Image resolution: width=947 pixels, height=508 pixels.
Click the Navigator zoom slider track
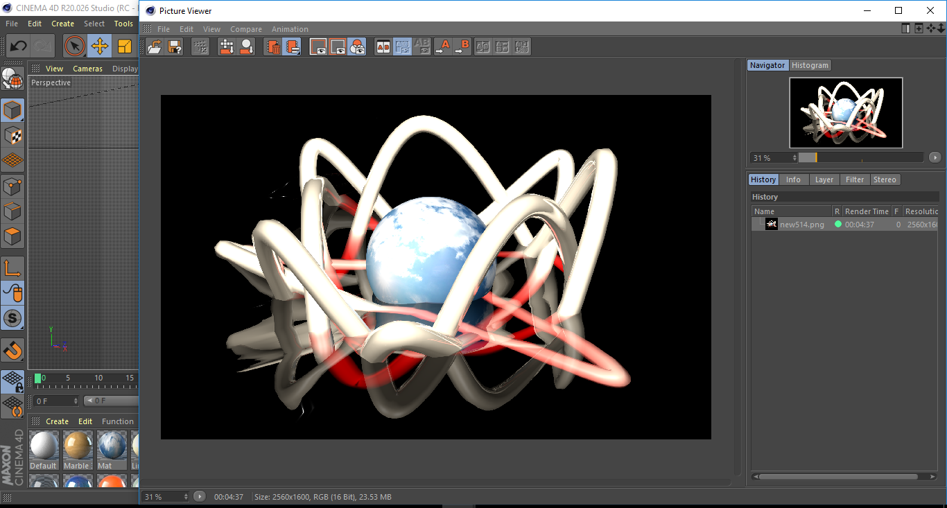tap(861, 157)
